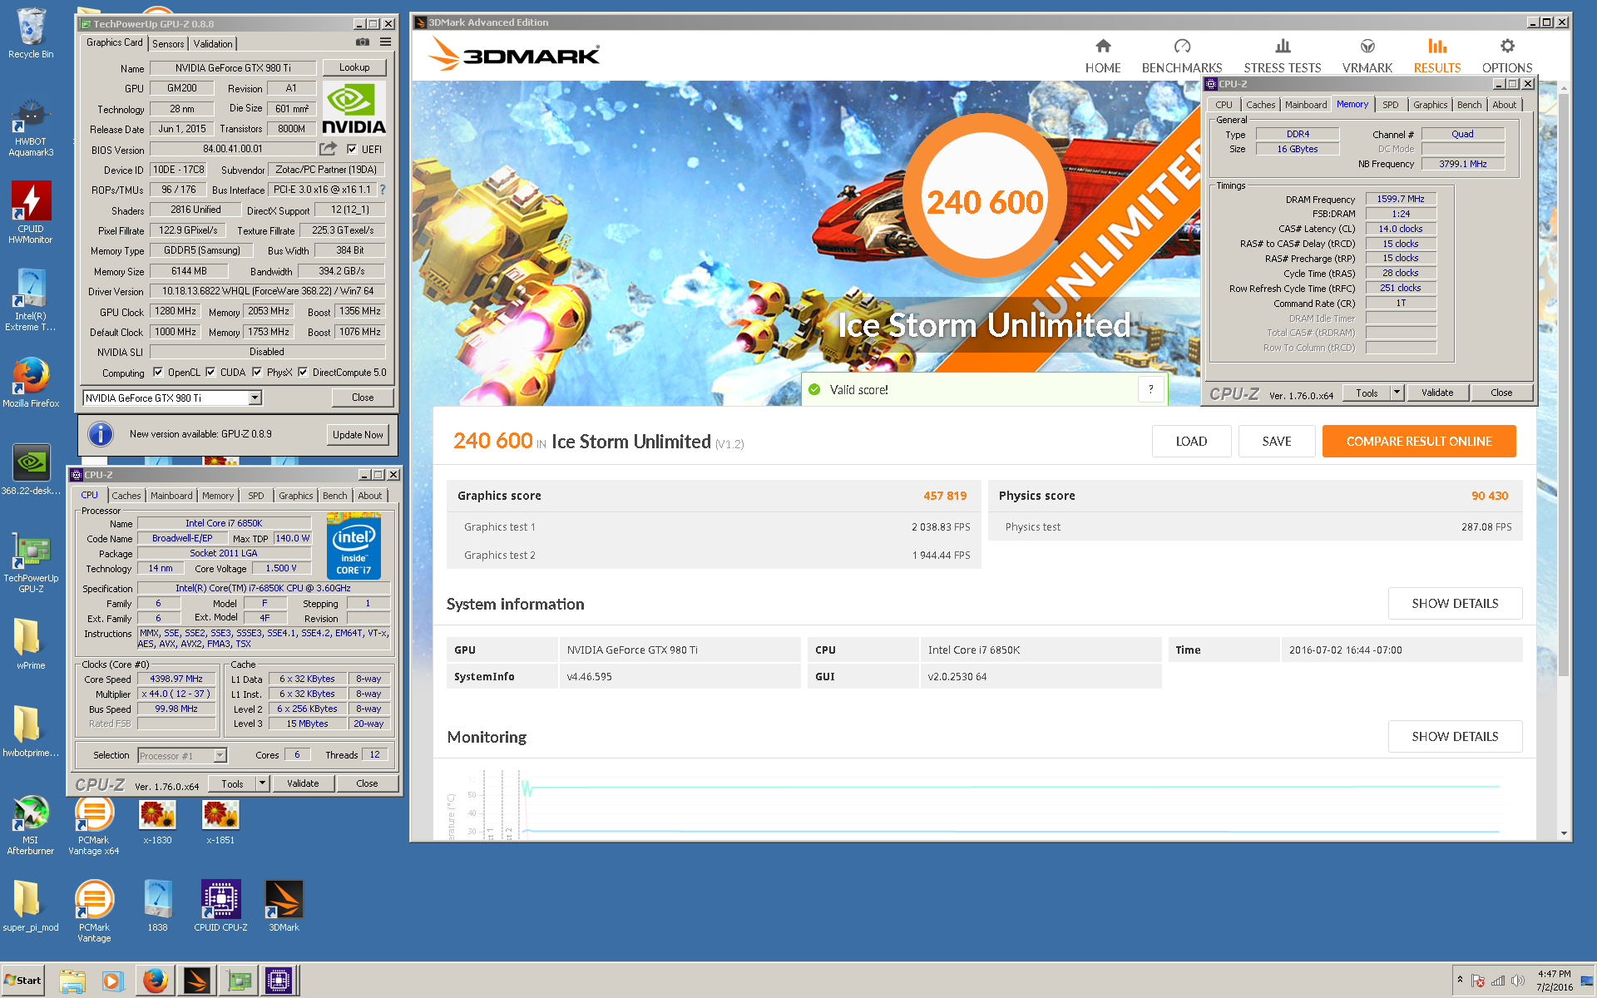Open the x-1851 image file
The width and height of the screenshot is (1597, 998).
pyautogui.click(x=220, y=822)
